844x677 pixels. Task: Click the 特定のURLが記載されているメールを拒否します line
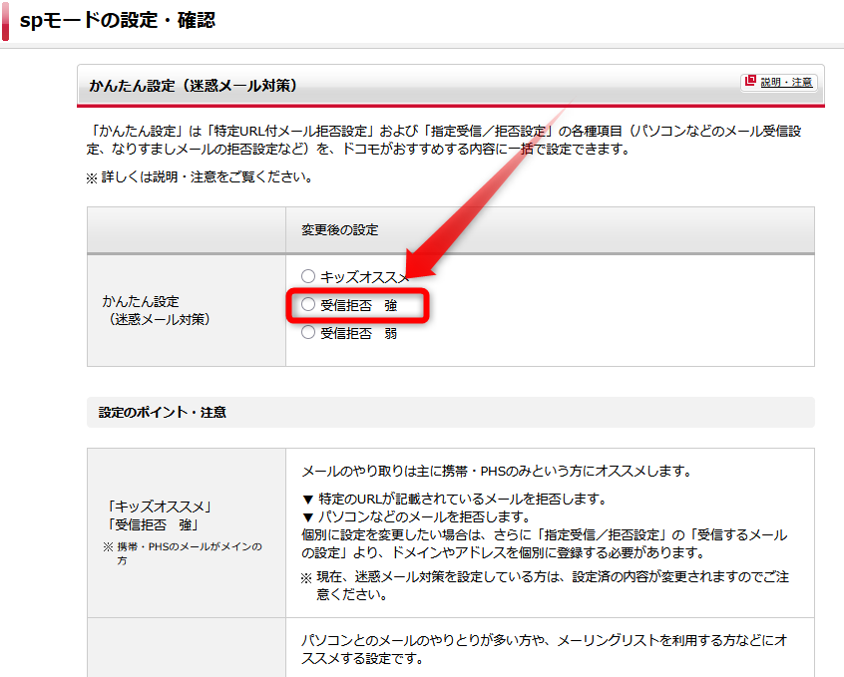pyautogui.click(x=454, y=499)
